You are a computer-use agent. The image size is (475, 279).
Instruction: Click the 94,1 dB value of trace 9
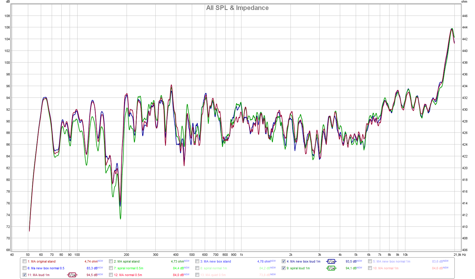tap(351, 268)
